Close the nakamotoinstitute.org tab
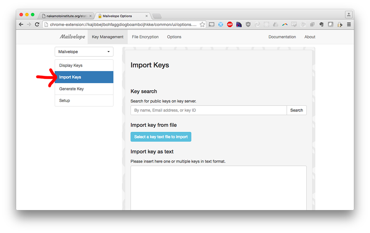The height and width of the screenshot is (233, 370). [90, 16]
